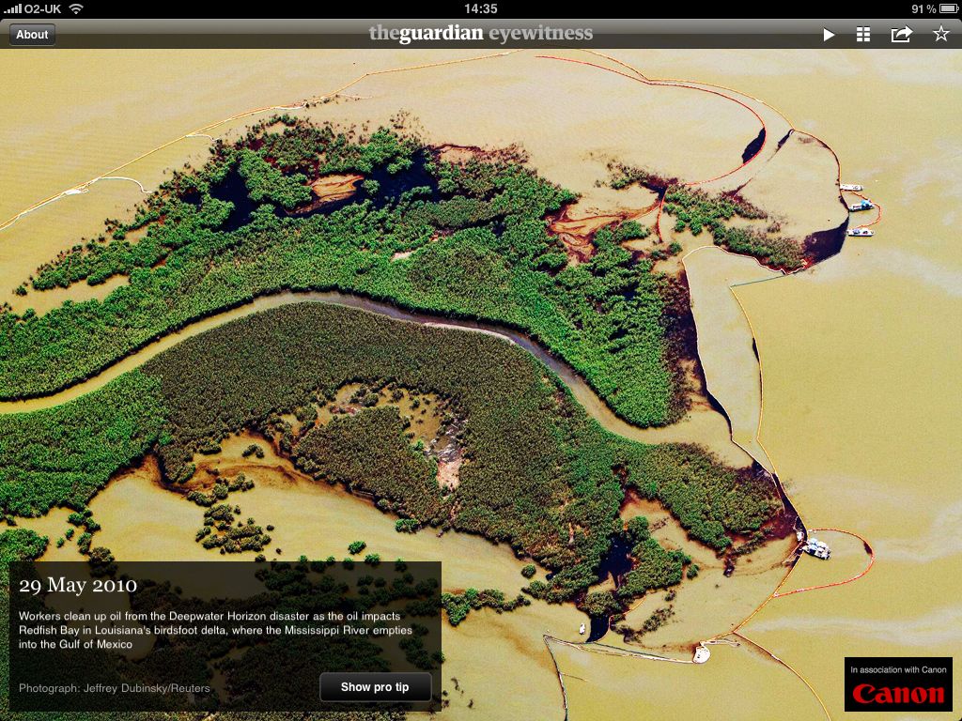Viewport: 962px width, 721px height.
Task: Tap the Deepwater Horizon caption text
Action: click(216, 630)
